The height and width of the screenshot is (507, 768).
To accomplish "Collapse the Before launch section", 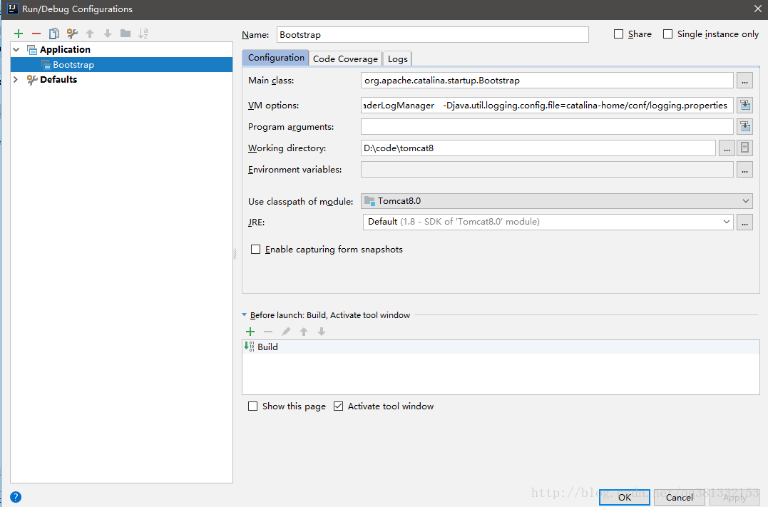I will tap(245, 315).
